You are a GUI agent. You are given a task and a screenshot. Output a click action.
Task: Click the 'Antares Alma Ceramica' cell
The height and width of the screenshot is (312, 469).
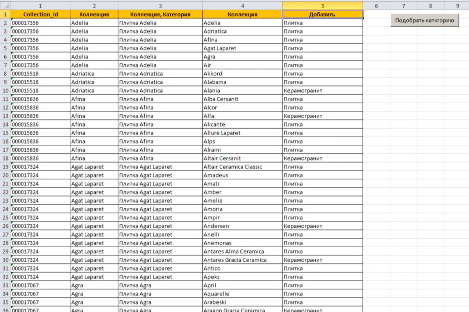pos(243,252)
